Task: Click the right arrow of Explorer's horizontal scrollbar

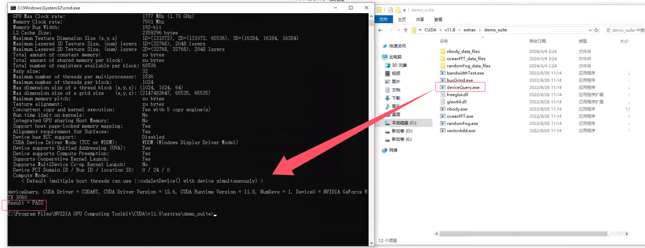Action: [627, 234]
